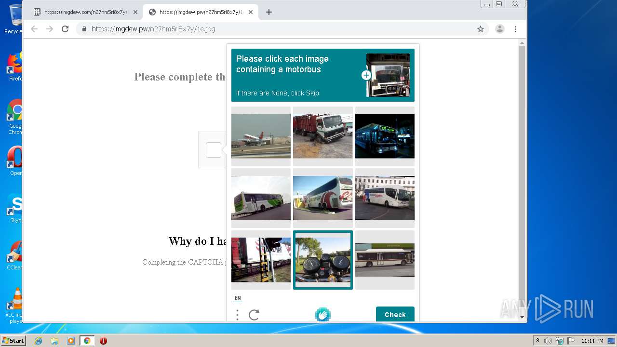This screenshot has width=617, height=347.
Task: Open the Chrome three-dot menu
Action: 515,29
